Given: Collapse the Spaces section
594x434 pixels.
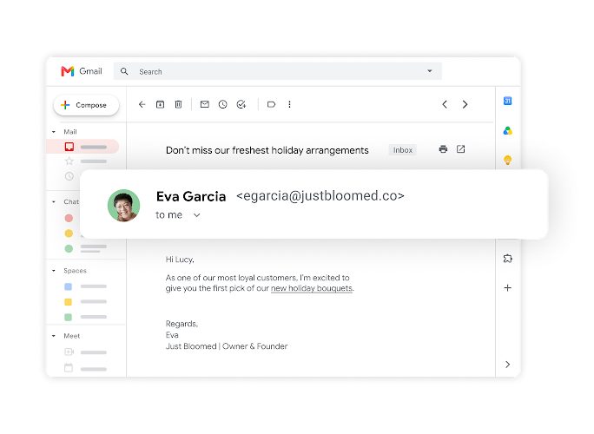Looking at the screenshot, I should pyautogui.click(x=54, y=271).
